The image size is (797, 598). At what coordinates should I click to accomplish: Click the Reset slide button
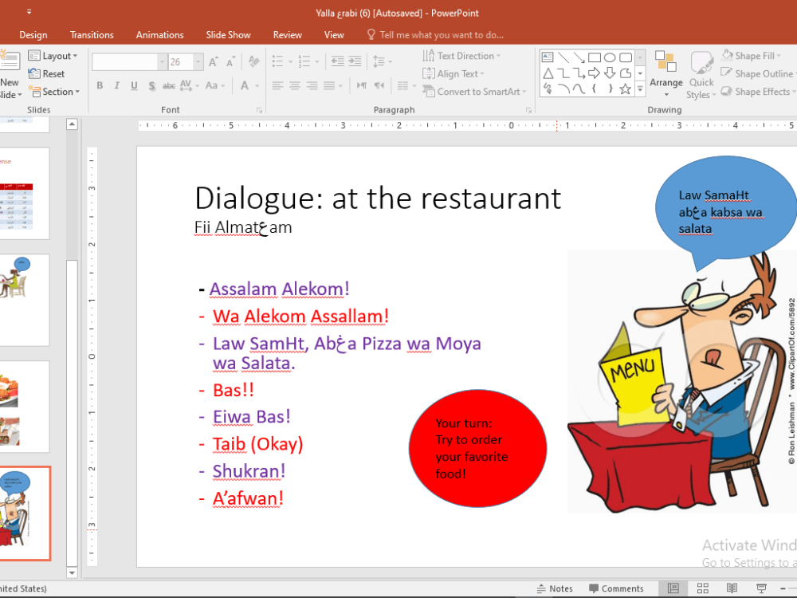point(46,73)
